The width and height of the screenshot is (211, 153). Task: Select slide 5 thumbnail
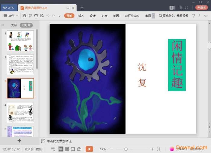point(20,131)
